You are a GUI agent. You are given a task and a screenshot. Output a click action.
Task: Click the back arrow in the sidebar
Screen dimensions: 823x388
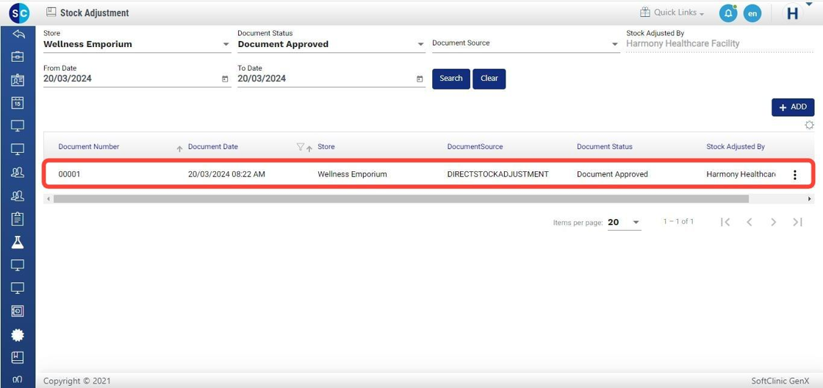coord(18,35)
